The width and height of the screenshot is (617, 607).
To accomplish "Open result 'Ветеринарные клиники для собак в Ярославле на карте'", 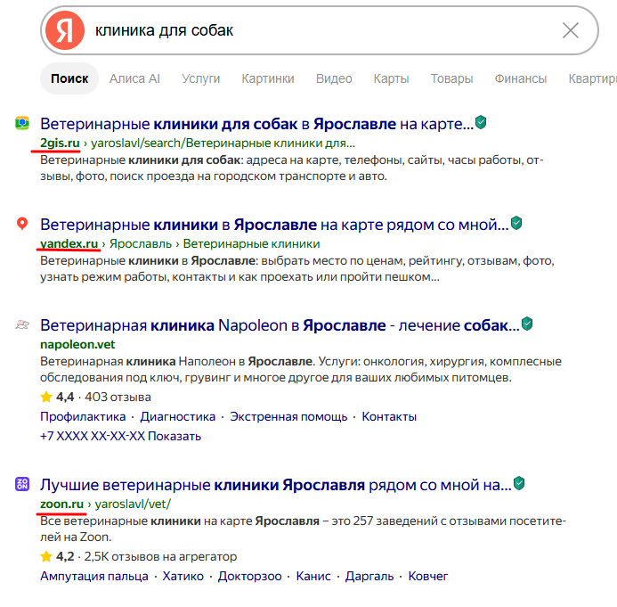I will click(x=257, y=124).
